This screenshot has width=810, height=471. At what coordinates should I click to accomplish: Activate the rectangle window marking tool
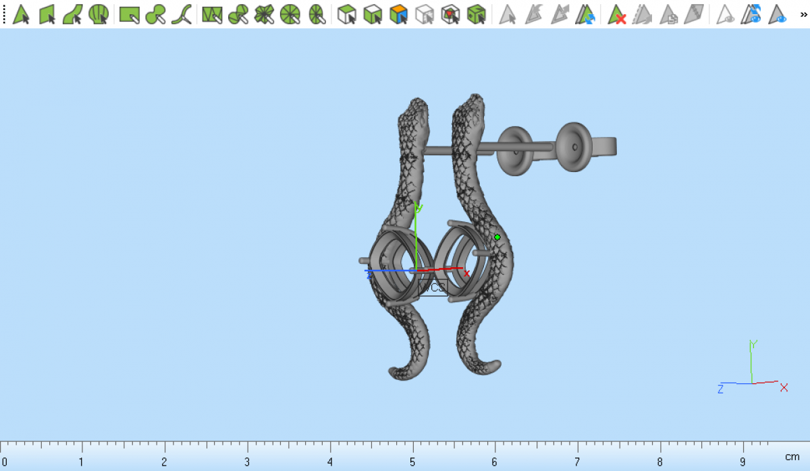[129, 14]
